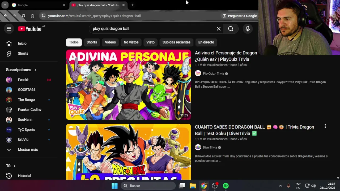Open the DiverTrivia channel avatar
This screenshot has height=191, width=340.
198,147
